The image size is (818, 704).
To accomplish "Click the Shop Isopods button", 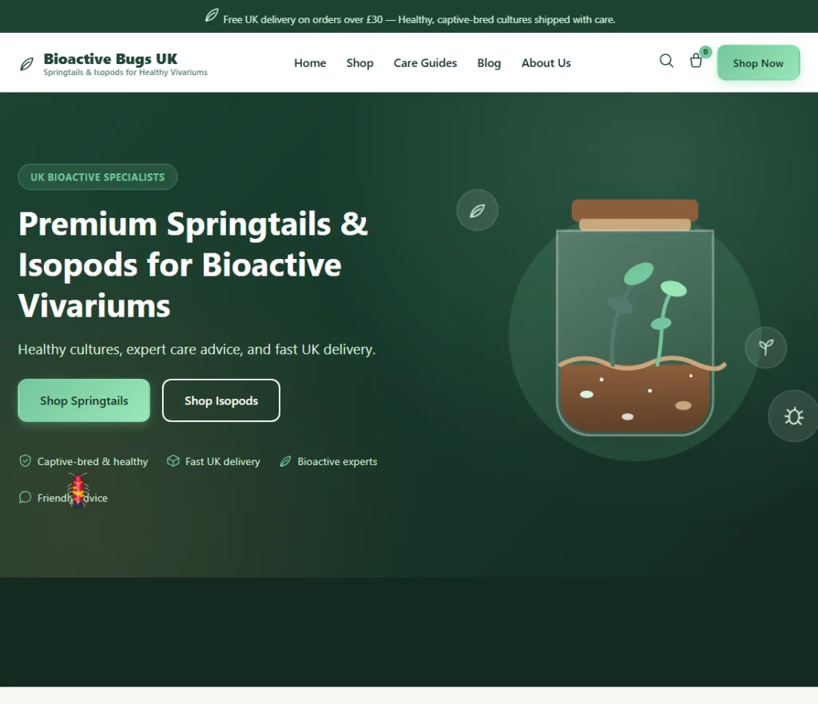I will point(221,400).
